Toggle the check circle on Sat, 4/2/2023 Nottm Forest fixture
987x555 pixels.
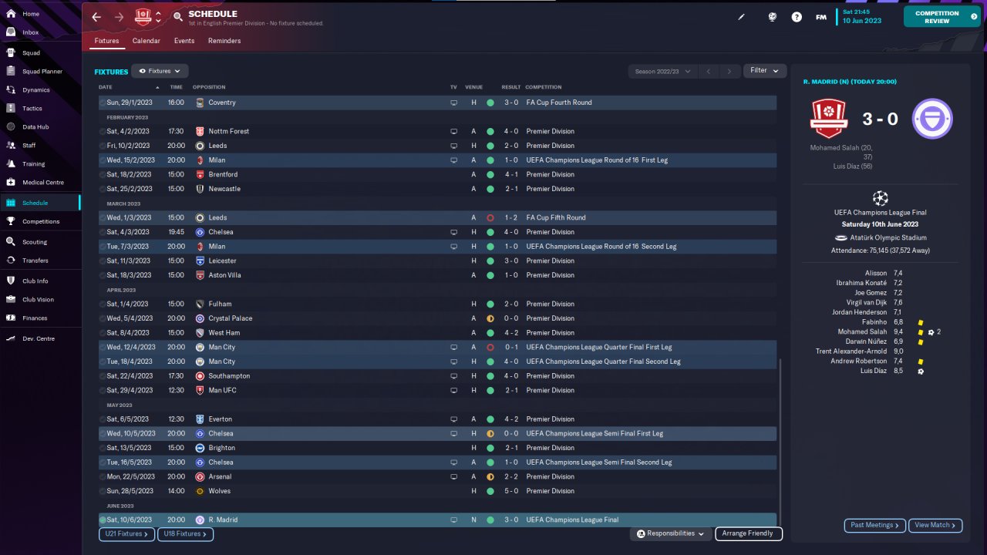pos(103,131)
